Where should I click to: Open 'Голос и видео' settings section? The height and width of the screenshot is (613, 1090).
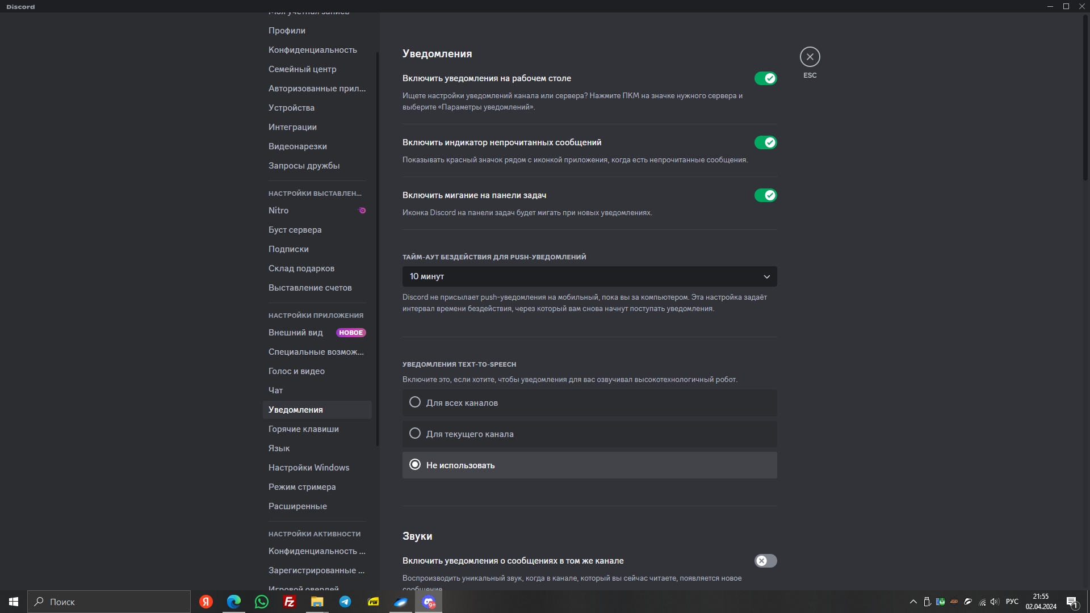[x=296, y=371]
